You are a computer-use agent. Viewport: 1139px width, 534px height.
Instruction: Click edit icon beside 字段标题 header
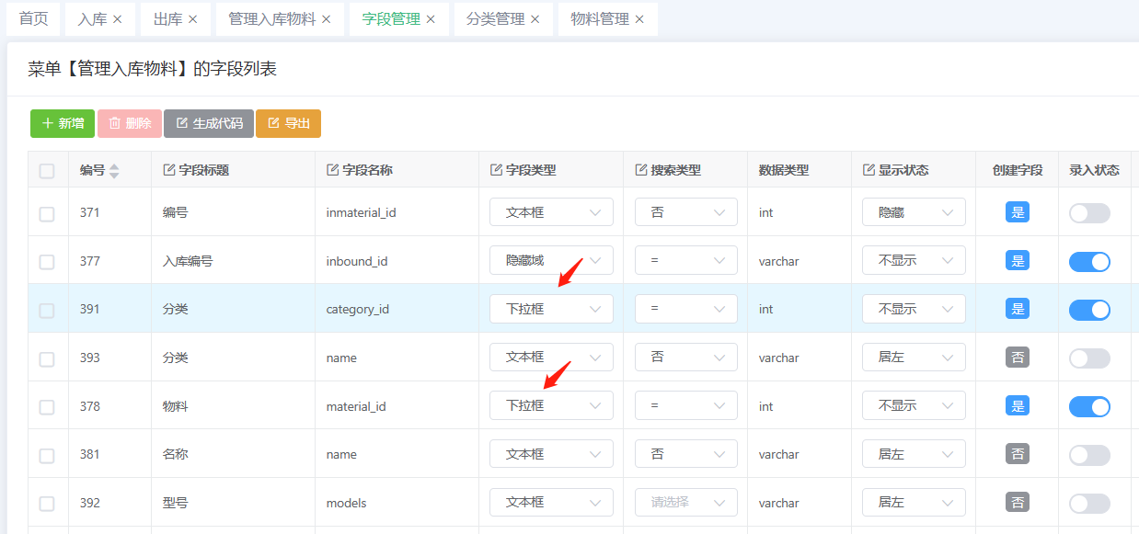(168, 170)
